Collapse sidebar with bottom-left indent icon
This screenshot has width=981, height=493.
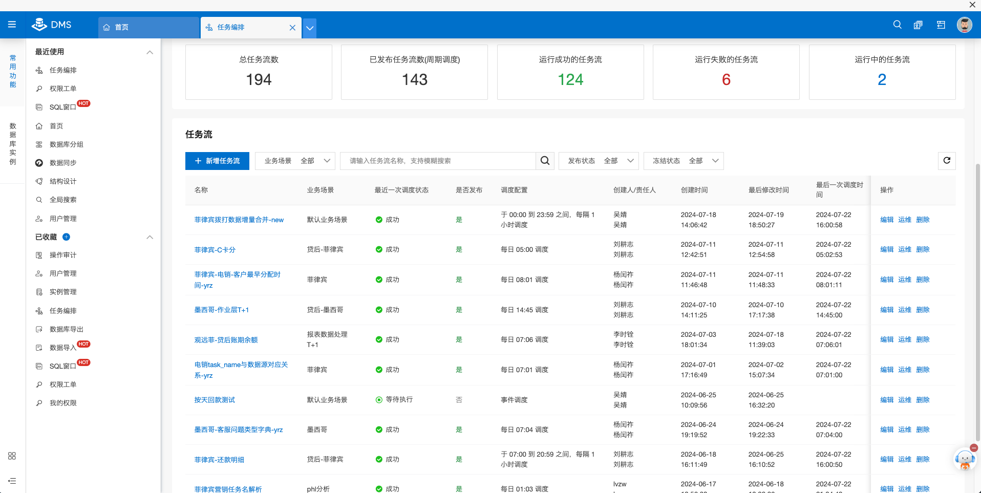pos(12,481)
